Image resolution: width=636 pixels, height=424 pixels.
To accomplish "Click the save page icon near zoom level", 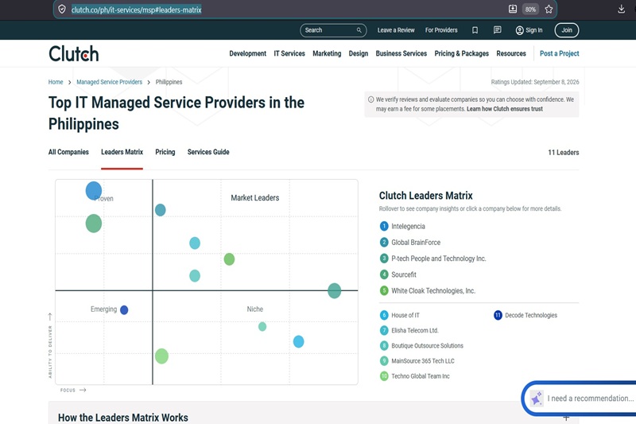I will point(513,9).
